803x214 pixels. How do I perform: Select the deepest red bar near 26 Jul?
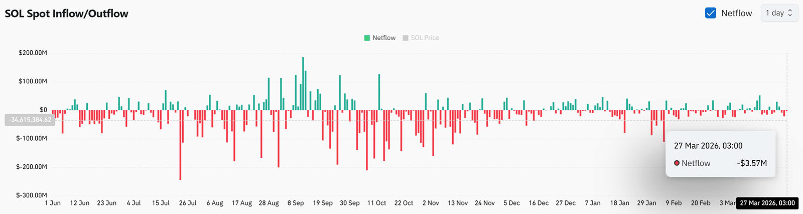coord(180,145)
